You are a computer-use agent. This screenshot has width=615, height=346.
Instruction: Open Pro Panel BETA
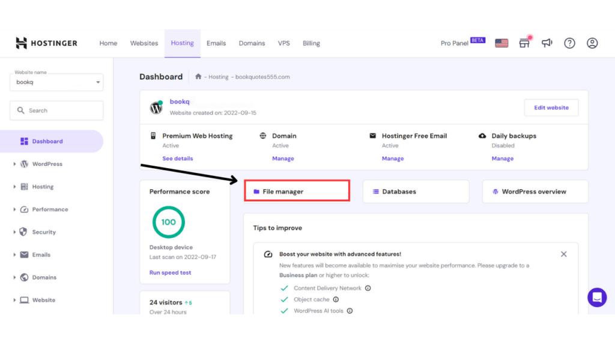[463, 43]
